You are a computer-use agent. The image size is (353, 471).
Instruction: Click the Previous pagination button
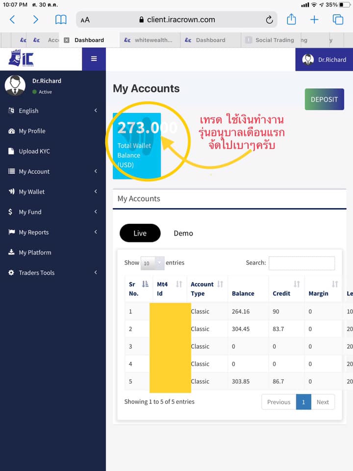(x=278, y=402)
